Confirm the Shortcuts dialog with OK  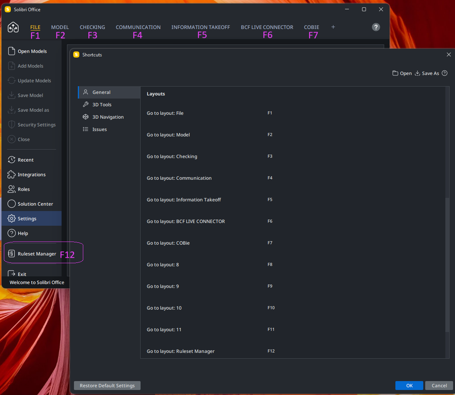tap(409, 385)
